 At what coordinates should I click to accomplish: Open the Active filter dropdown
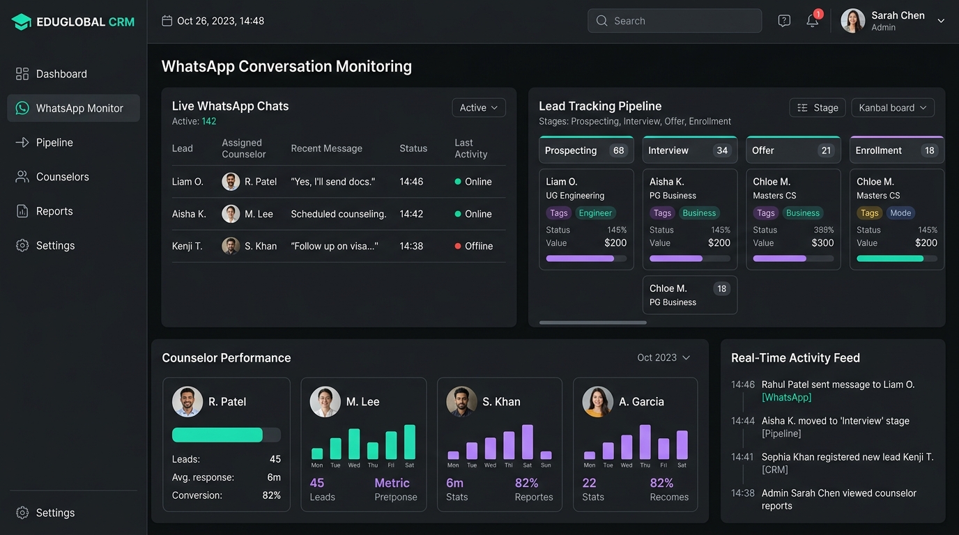click(x=479, y=107)
